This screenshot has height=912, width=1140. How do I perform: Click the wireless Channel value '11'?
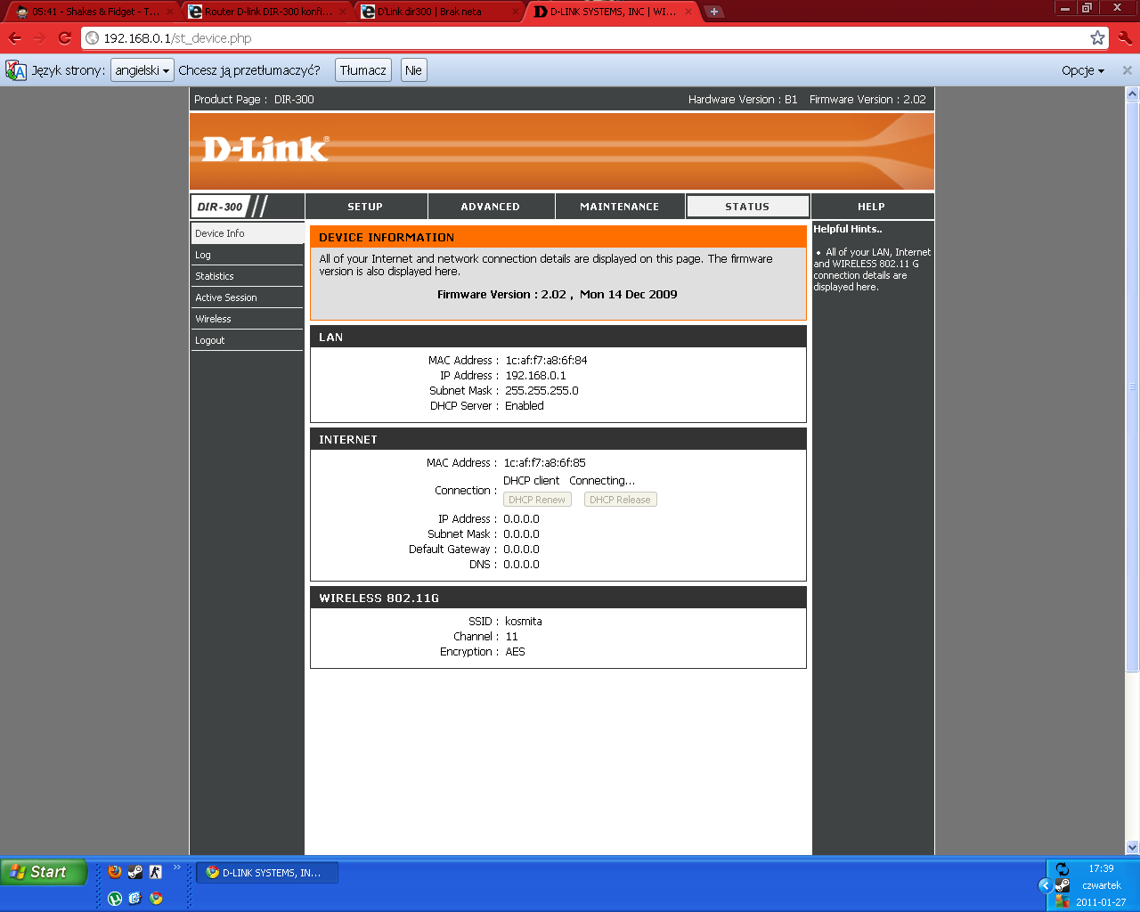[511, 637]
